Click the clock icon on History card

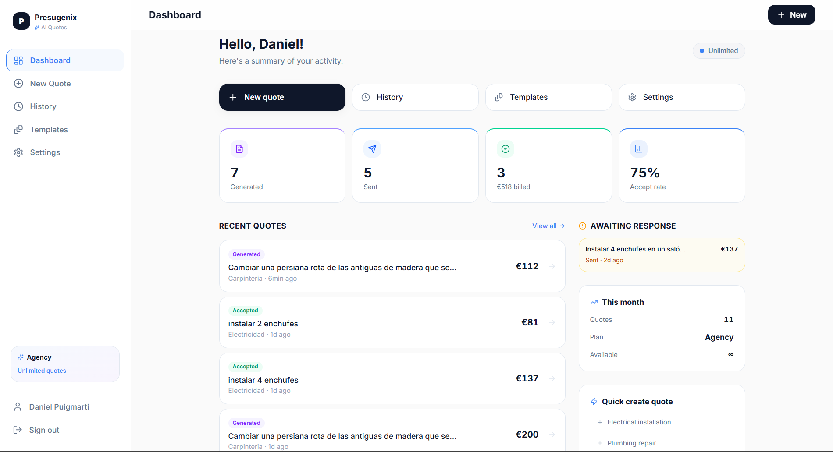click(x=366, y=97)
